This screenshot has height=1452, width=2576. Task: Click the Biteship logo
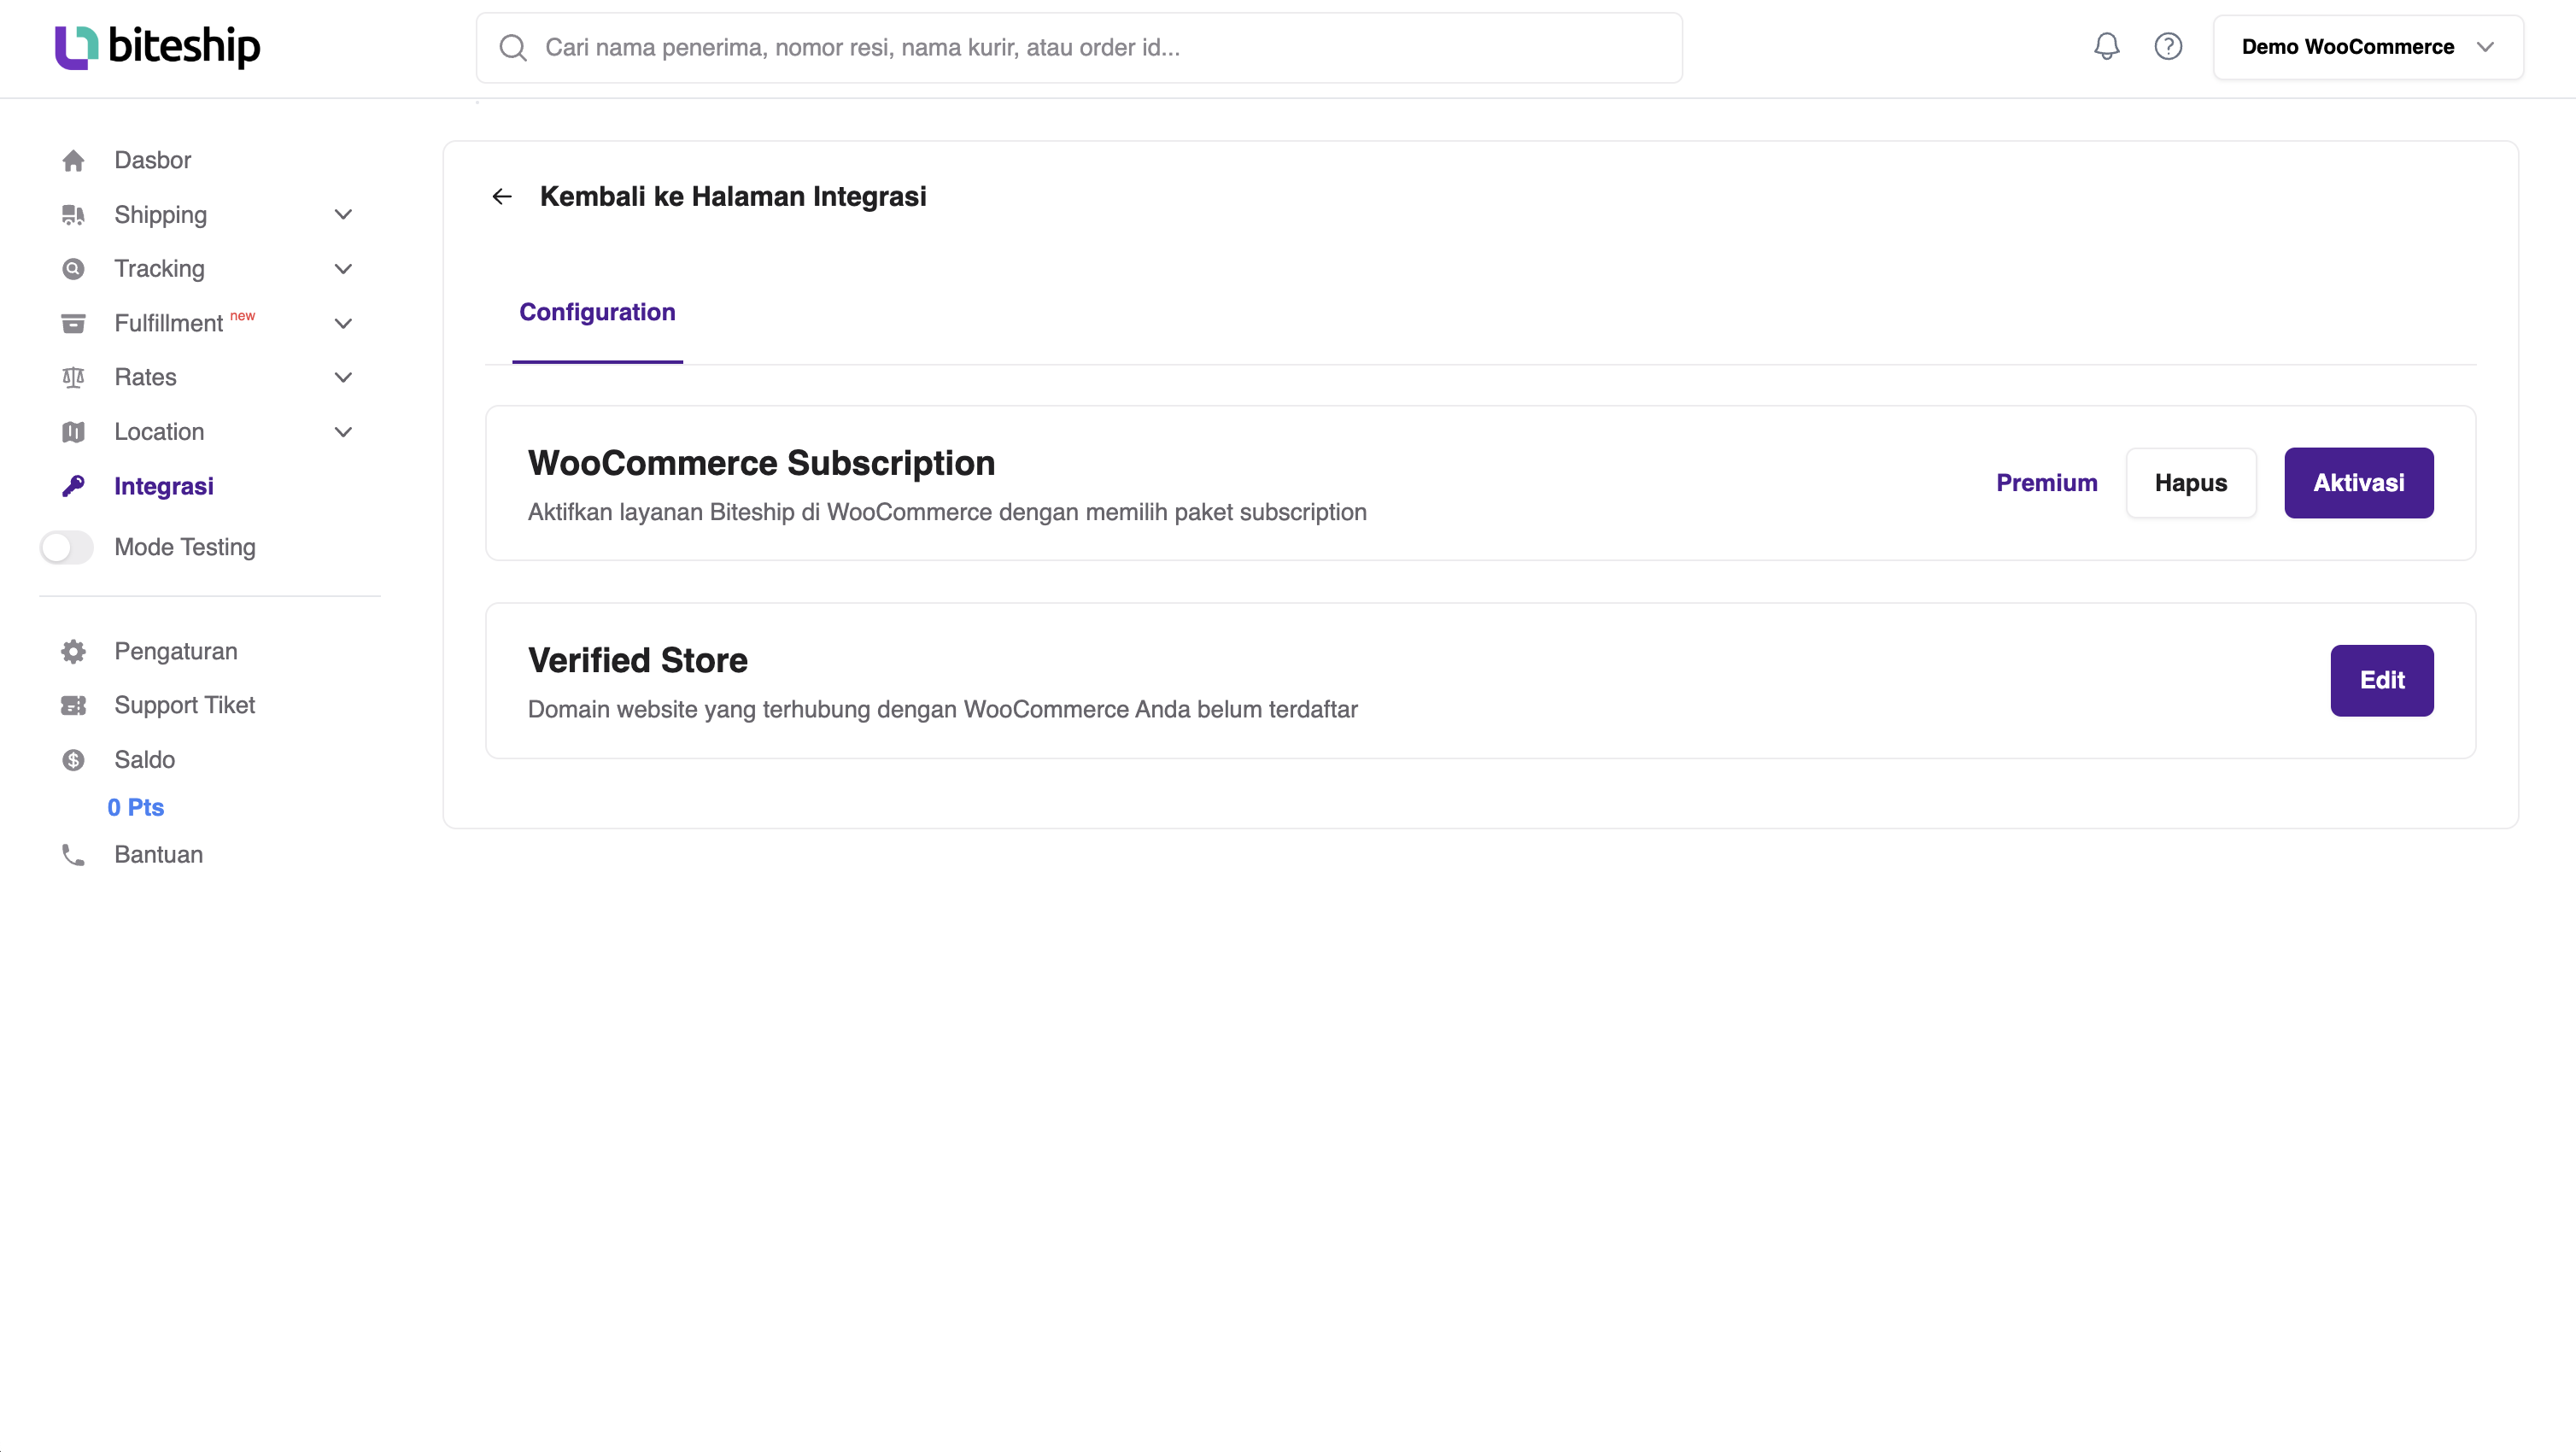pyautogui.click(x=156, y=46)
